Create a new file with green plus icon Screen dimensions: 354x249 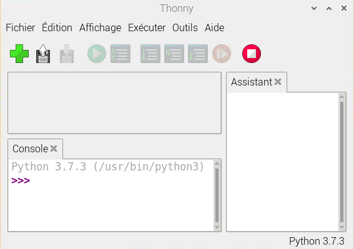coord(19,54)
